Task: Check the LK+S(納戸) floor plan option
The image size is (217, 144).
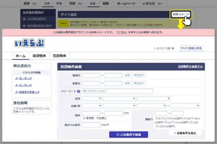Action: tap(173, 122)
